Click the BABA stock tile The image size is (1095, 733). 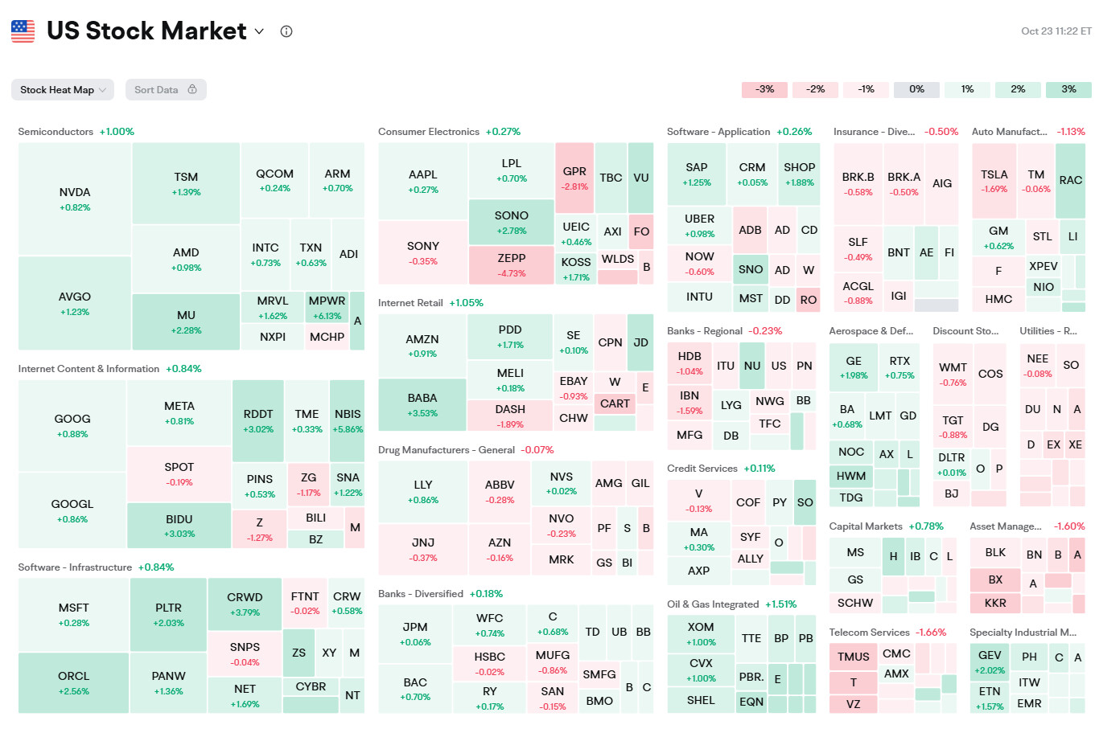click(422, 404)
